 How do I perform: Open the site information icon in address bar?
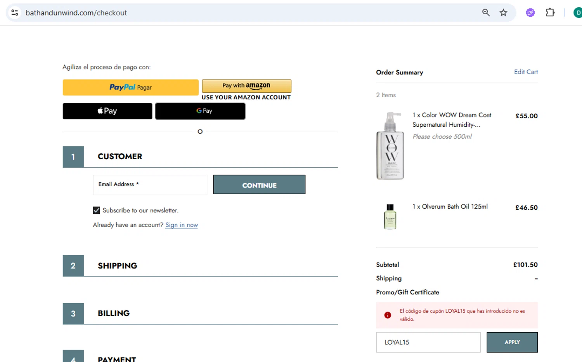15,13
